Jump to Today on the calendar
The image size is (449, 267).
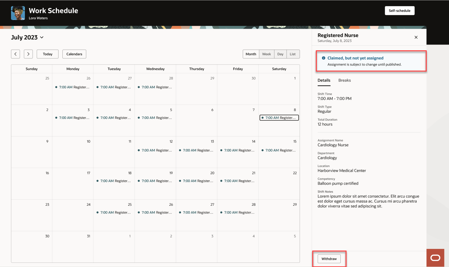(x=47, y=54)
